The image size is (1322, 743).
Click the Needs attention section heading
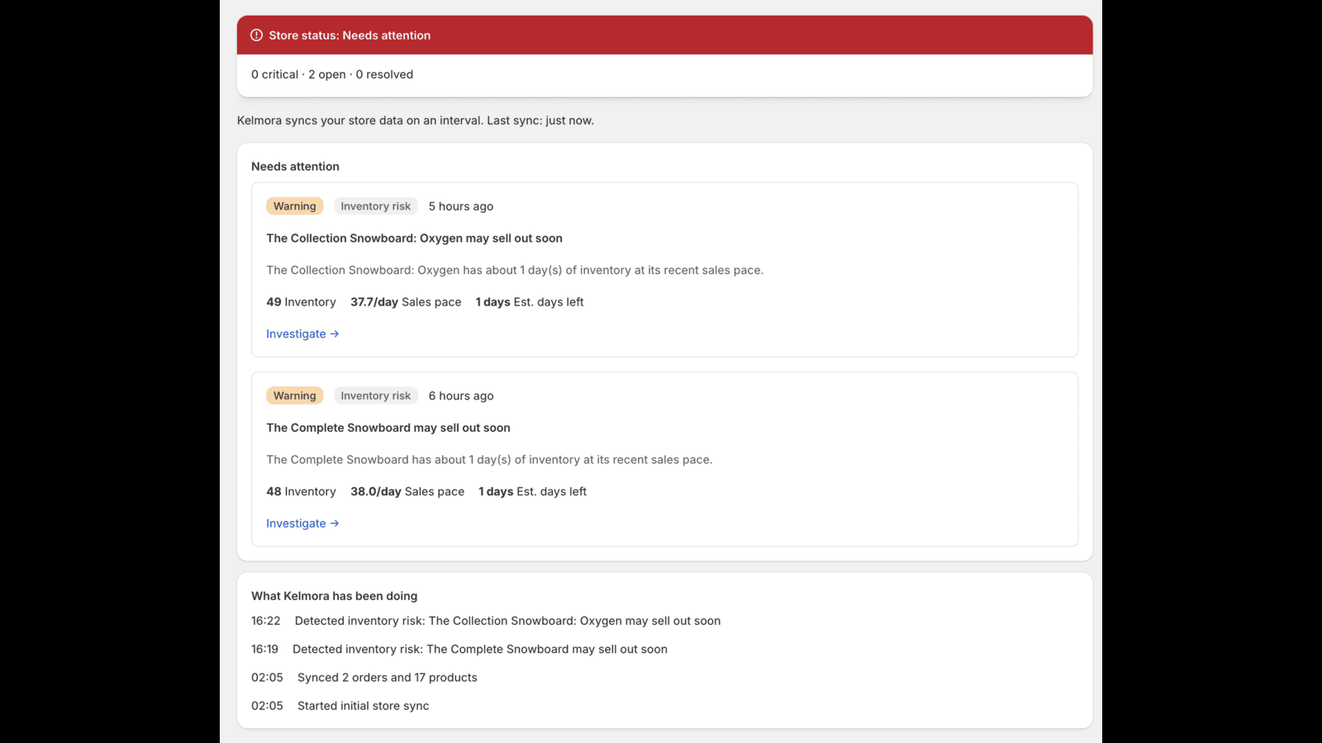pos(295,167)
